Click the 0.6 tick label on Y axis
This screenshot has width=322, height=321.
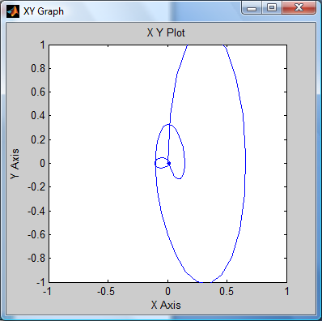pos(38,92)
